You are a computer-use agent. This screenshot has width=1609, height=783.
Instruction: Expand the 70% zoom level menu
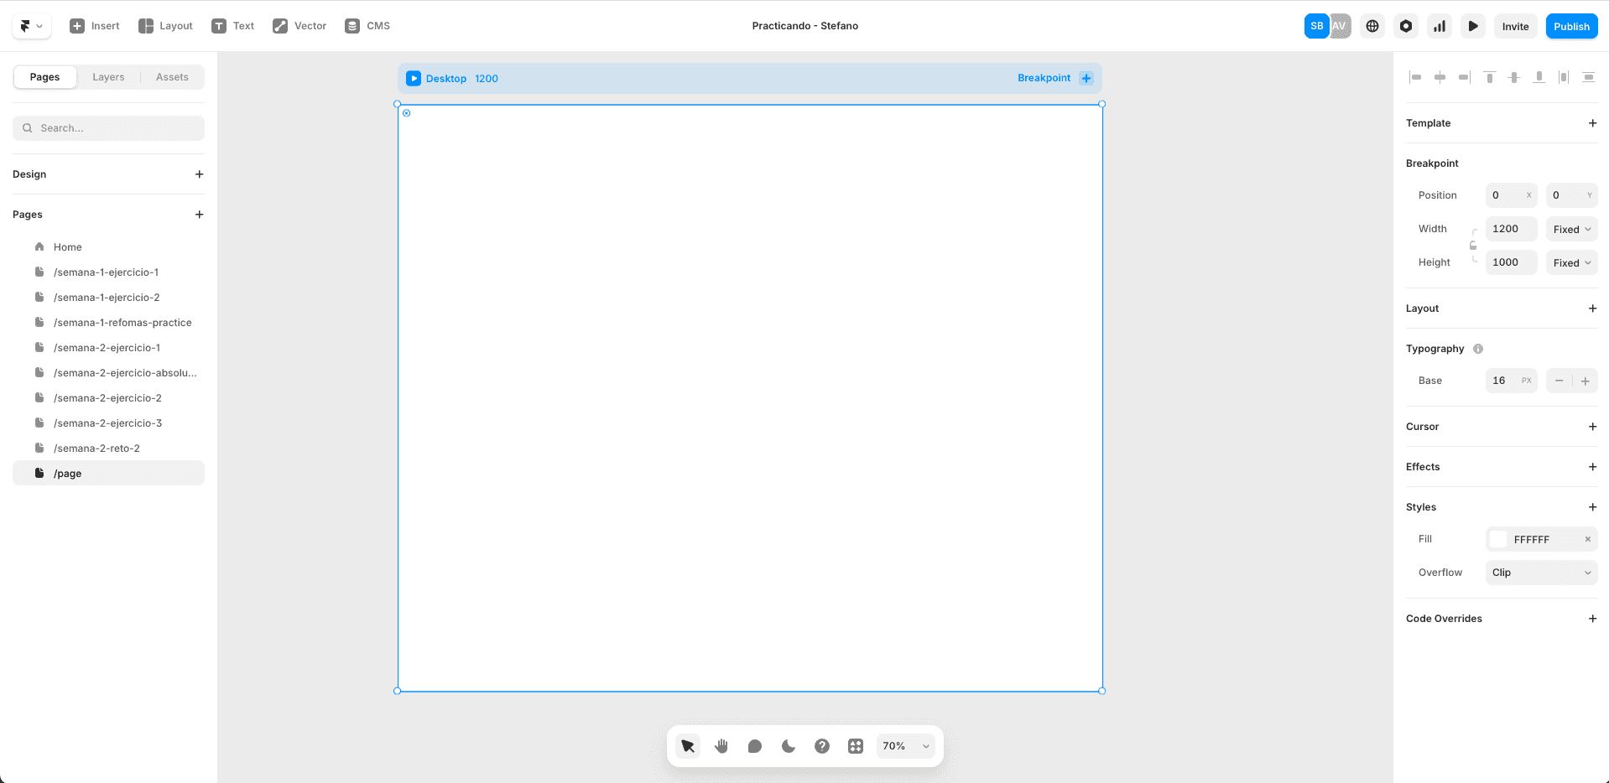click(x=905, y=746)
